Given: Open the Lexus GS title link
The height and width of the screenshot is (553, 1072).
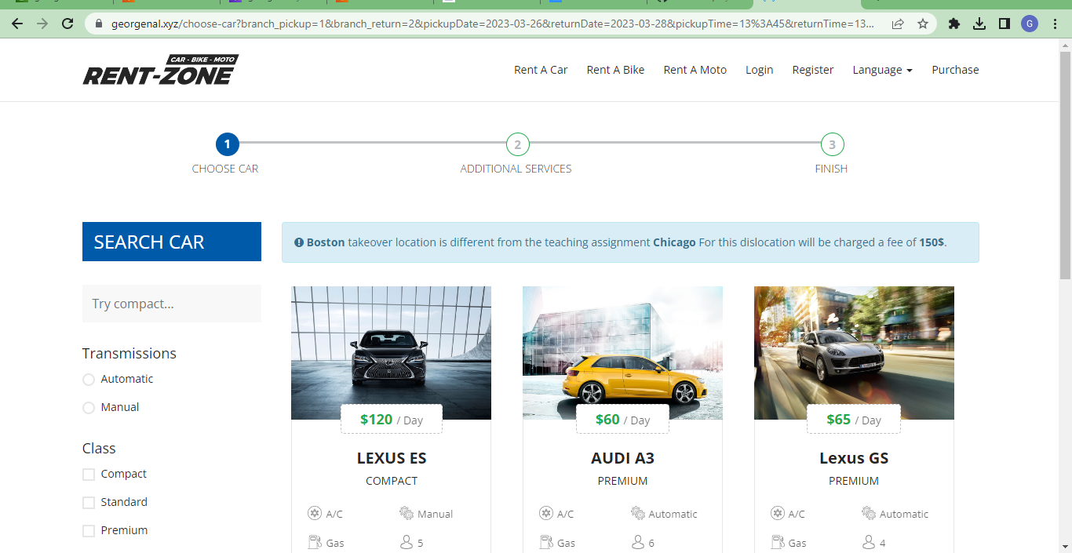Looking at the screenshot, I should pos(854,458).
